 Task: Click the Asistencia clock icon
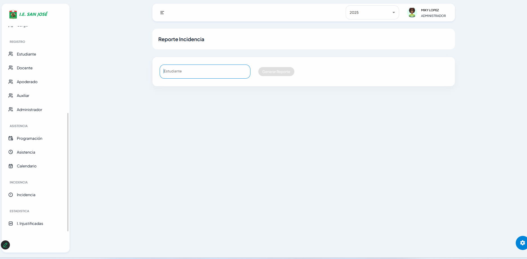tap(11, 152)
